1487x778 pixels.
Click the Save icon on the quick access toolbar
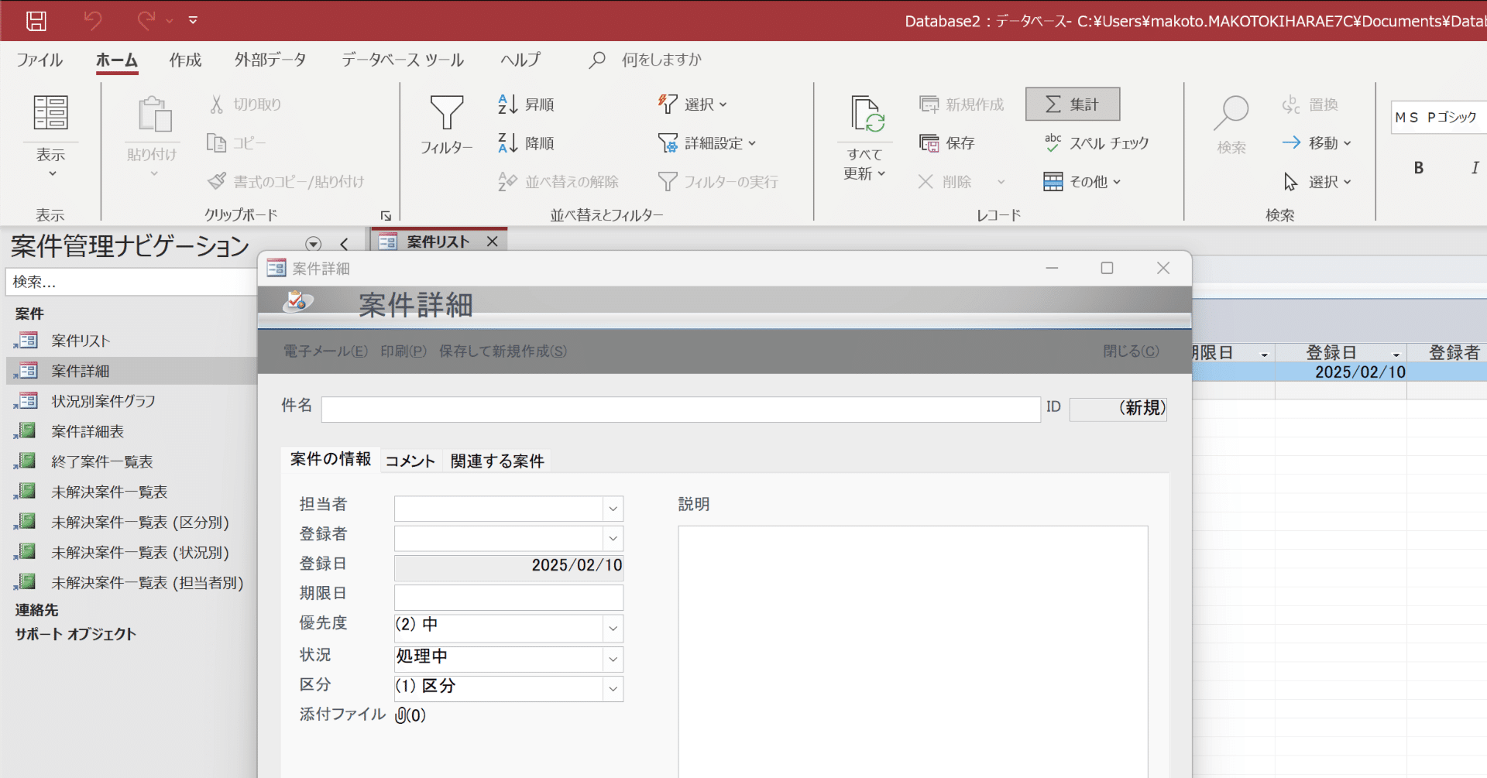pyautogui.click(x=36, y=21)
